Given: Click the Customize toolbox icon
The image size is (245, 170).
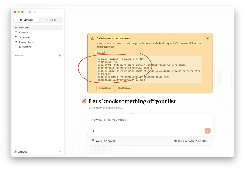Looking at the screenshot, I should [16, 47].
